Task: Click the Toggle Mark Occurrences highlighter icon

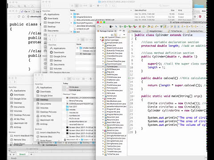Action: point(165,27)
